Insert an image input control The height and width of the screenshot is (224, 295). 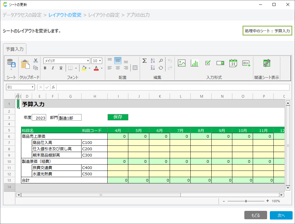[x=182, y=63]
